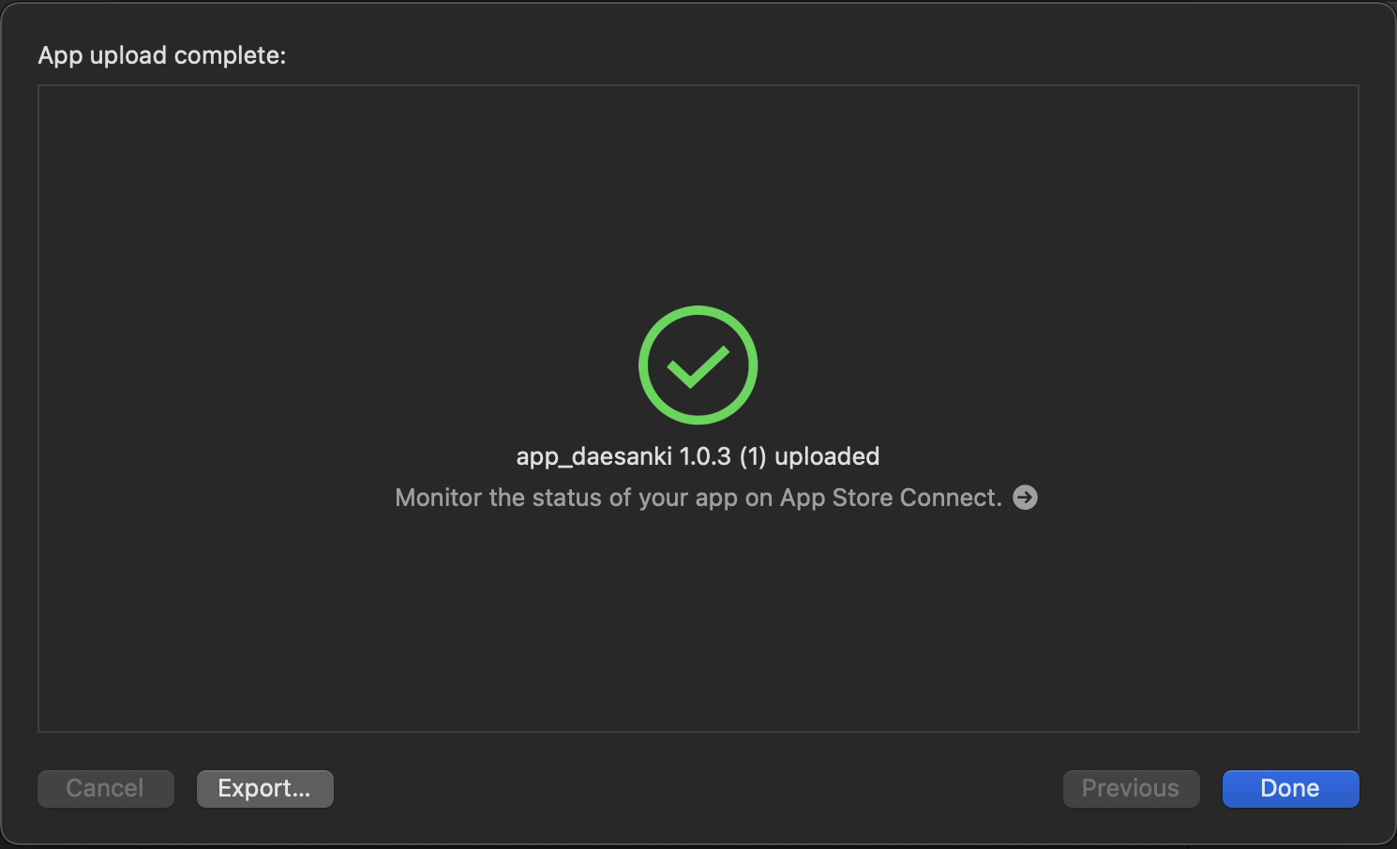Image resolution: width=1397 pixels, height=849 pixels.
Task: Click the green upload success checkmark
Action: coord(698,365)
